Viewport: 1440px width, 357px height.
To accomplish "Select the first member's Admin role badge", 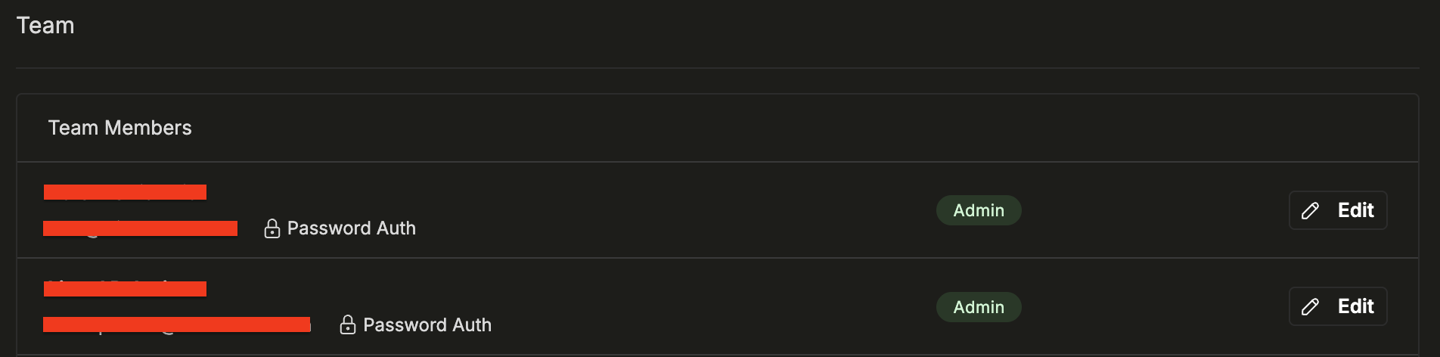I will (979, 210).
